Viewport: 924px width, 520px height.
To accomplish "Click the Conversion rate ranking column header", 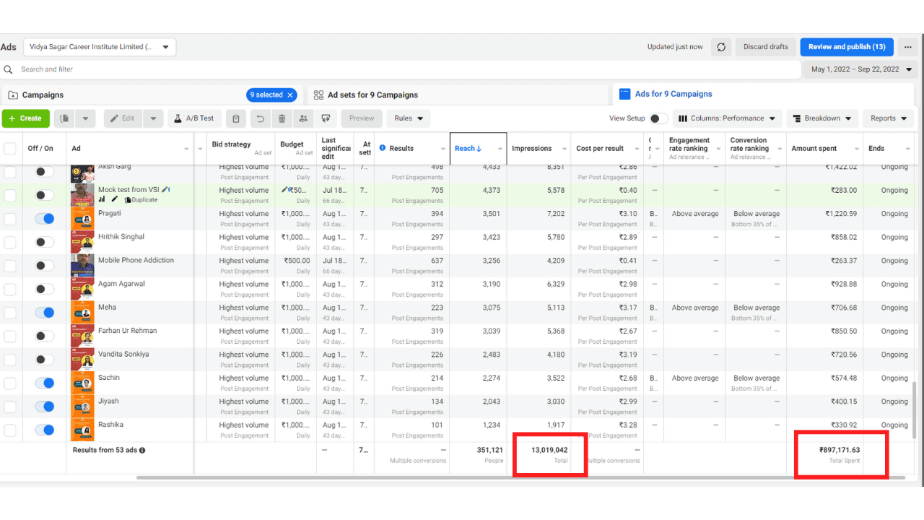I will coord(756,148).
